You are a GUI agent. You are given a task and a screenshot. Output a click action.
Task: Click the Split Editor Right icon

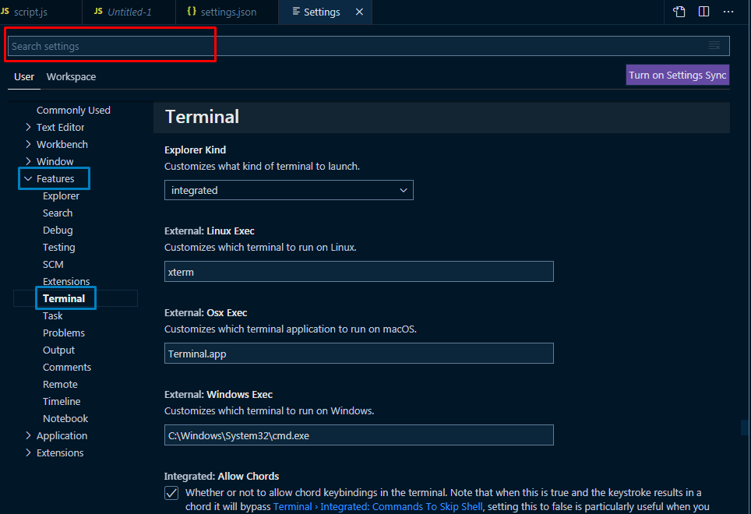point(703,12)
